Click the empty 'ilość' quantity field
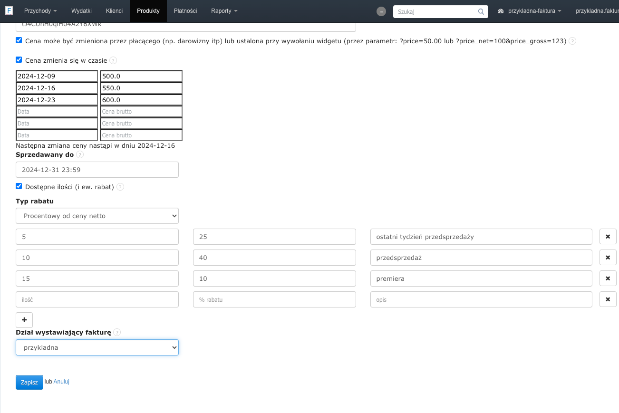The width and height of the screenshot is (619, 413). pos(97,299)
